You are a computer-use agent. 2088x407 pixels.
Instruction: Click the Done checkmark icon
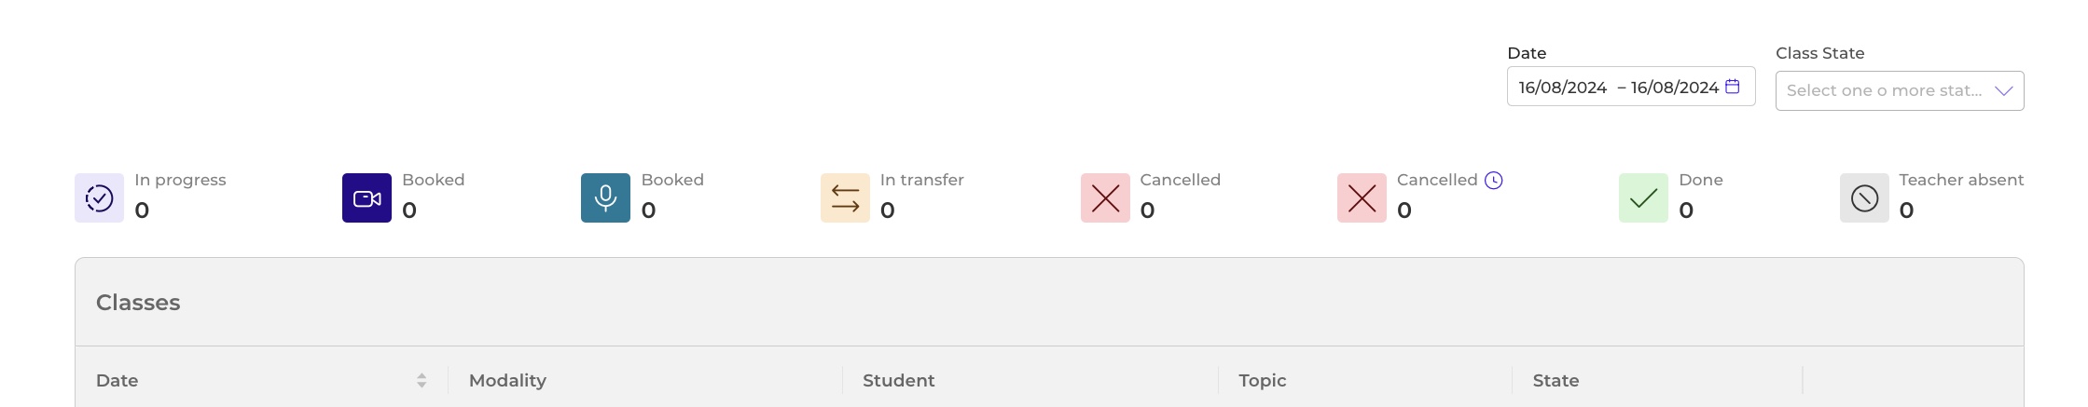1643,198
